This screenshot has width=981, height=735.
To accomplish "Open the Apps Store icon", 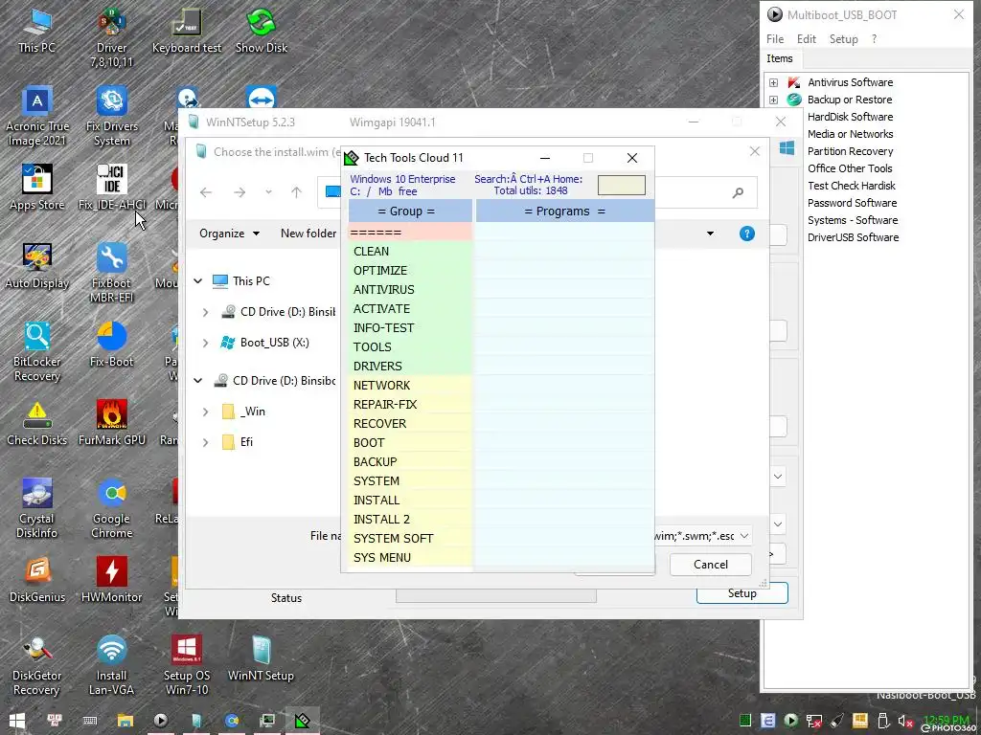I will click(x=37, y=187).
